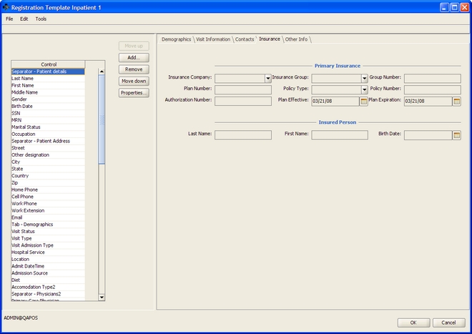Switch to the Demographics tab

[176, 39]
